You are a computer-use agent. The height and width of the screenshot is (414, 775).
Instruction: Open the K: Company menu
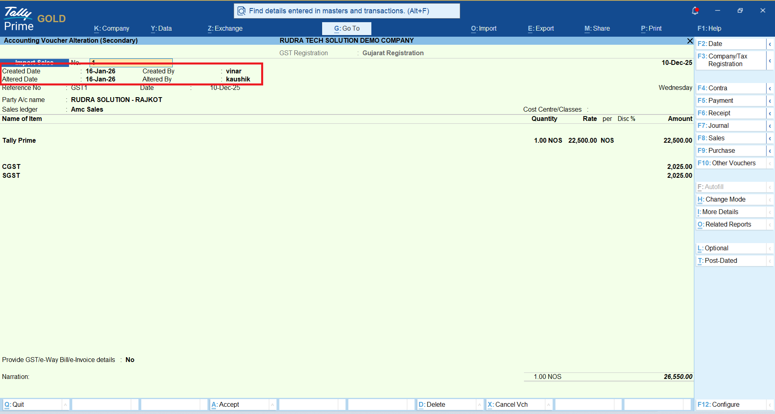click(111, 29)
